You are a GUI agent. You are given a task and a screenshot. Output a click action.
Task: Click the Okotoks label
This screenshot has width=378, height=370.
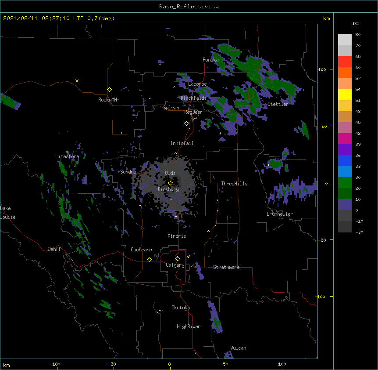point(181,308)
